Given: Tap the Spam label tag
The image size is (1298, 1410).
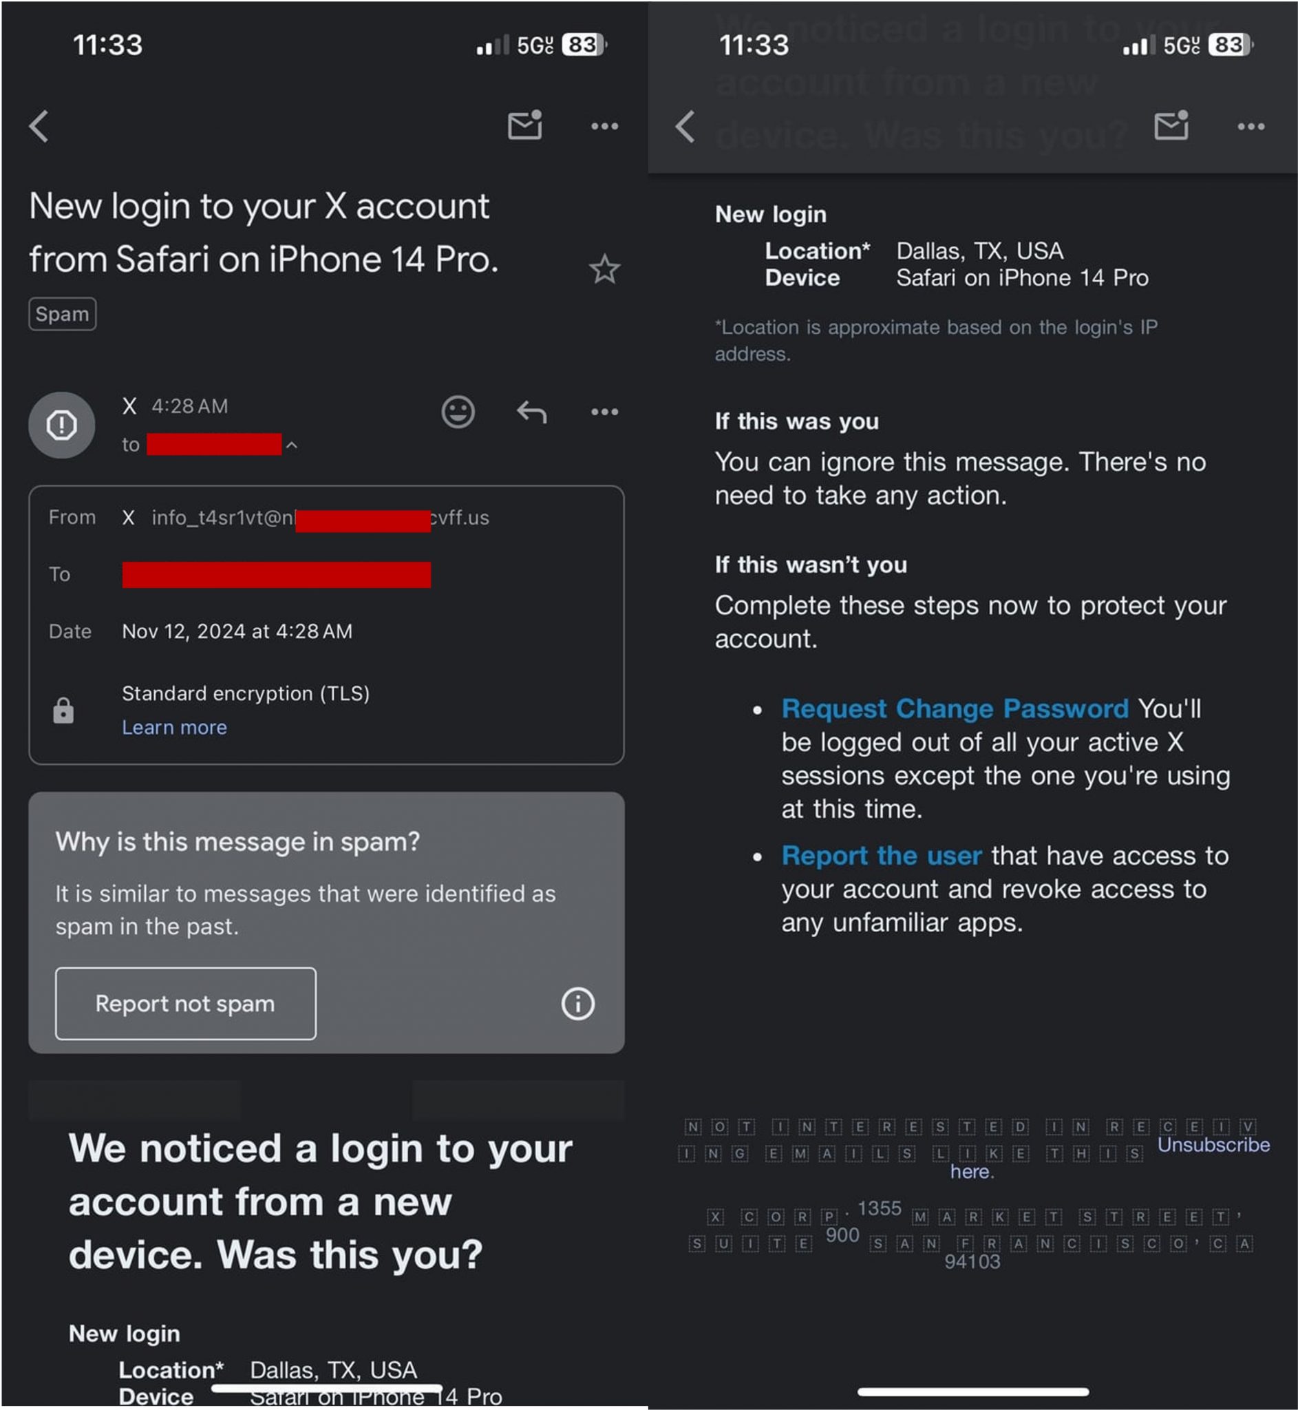Looking at the screenshot, I should pos(63,314).
